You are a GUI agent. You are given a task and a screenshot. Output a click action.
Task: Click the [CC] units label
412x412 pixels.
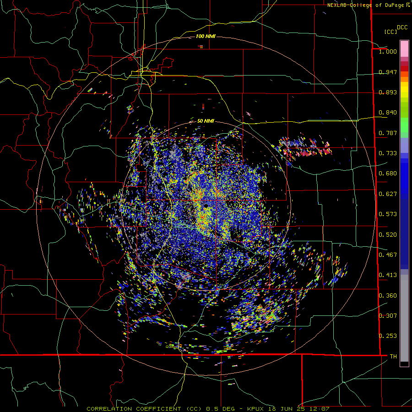pos(390,32)
